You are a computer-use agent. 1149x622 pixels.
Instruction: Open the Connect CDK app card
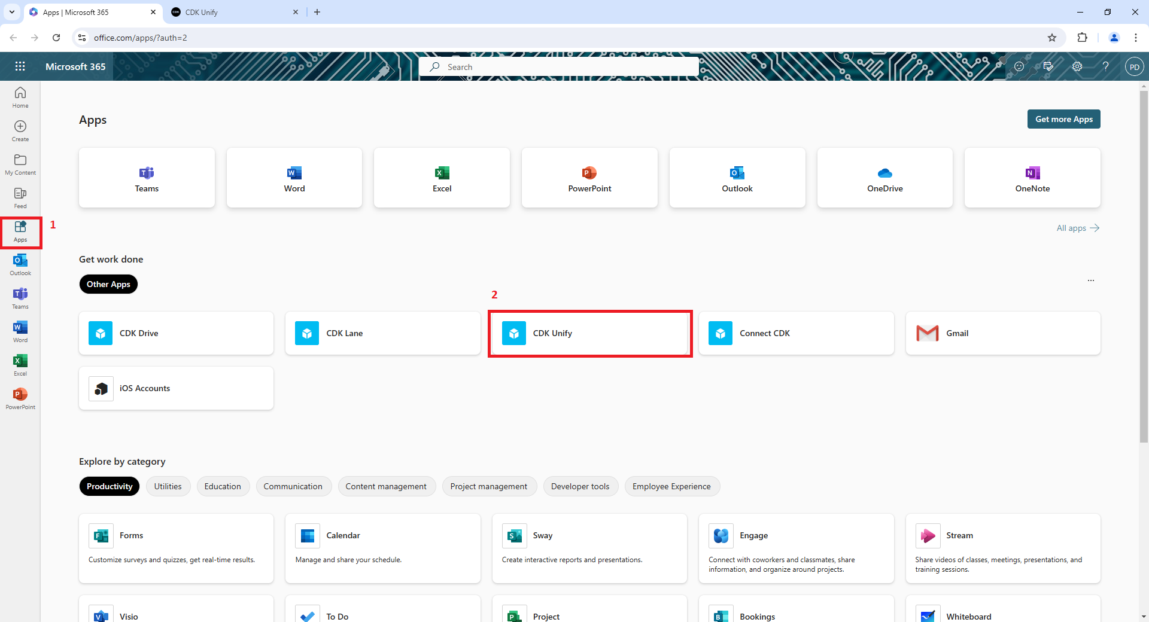(x=797, y=333)
